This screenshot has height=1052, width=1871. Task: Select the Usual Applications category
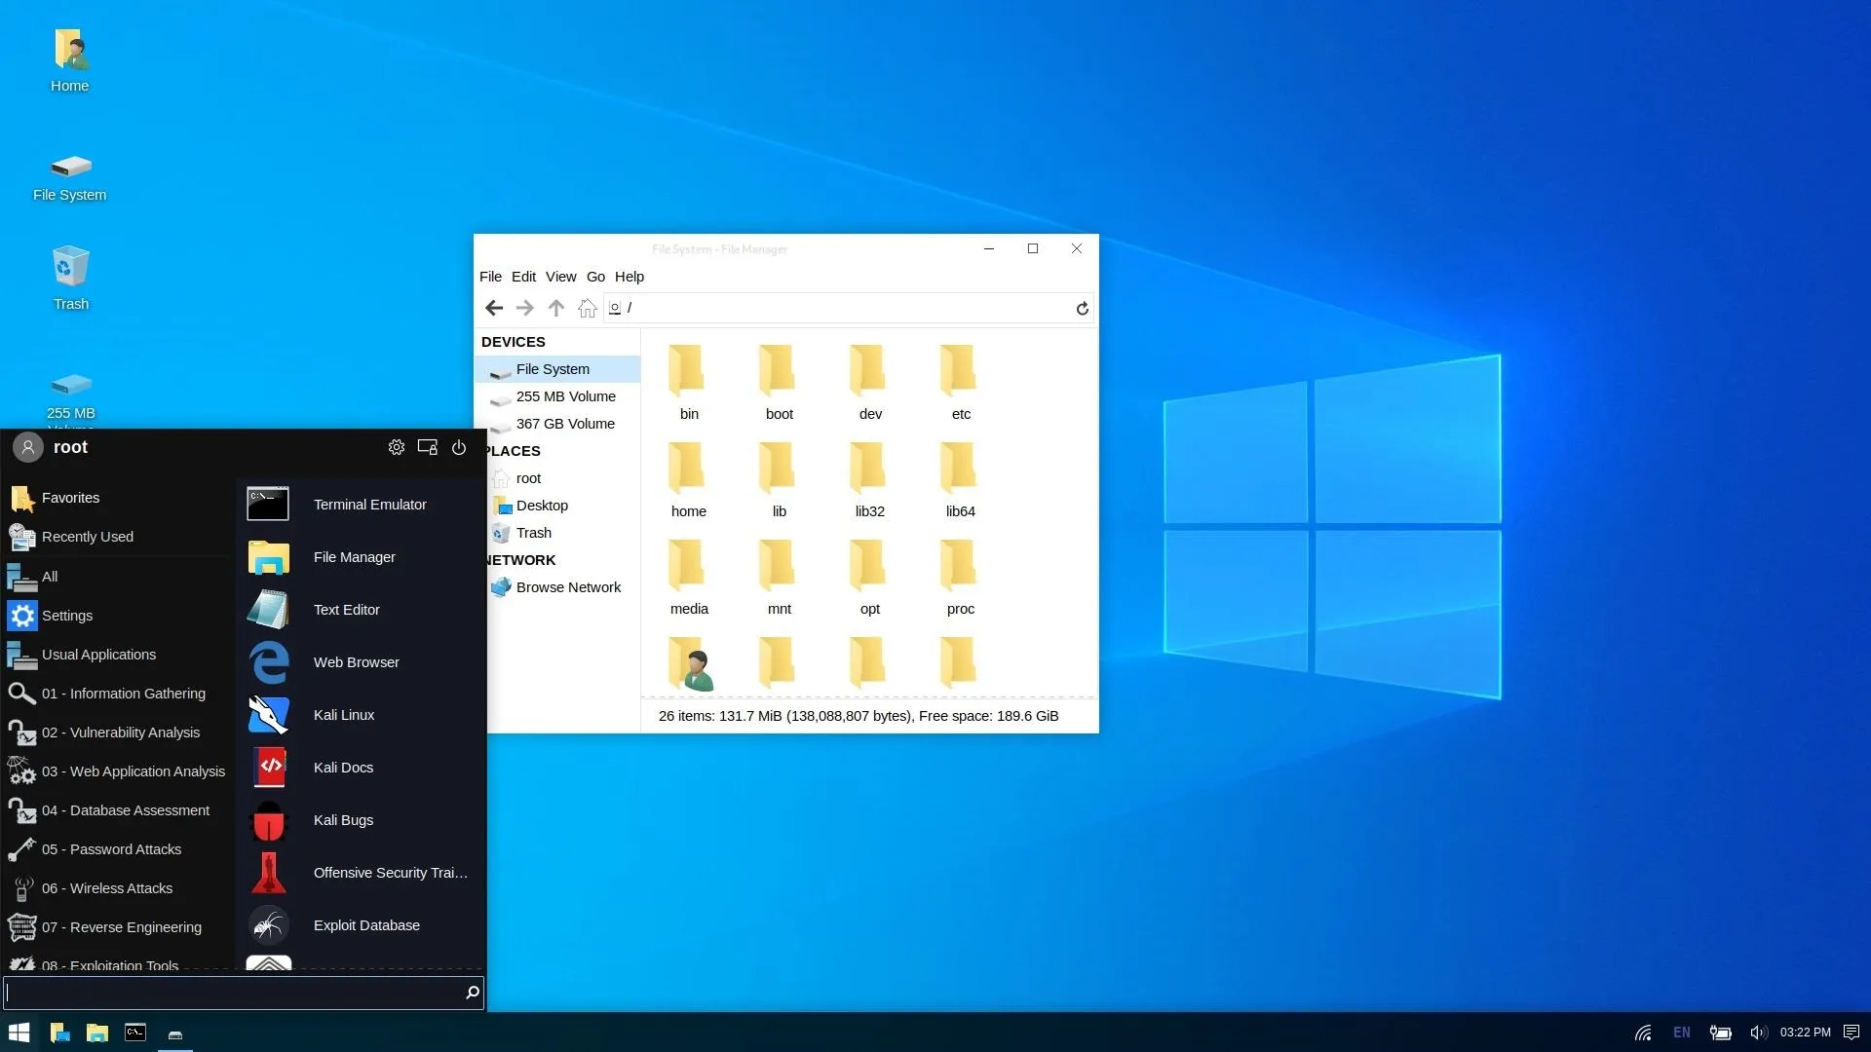tap(118, 655)
